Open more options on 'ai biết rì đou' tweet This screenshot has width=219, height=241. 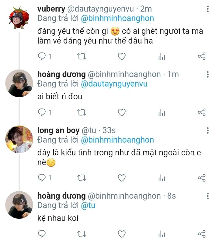point(208,74)
